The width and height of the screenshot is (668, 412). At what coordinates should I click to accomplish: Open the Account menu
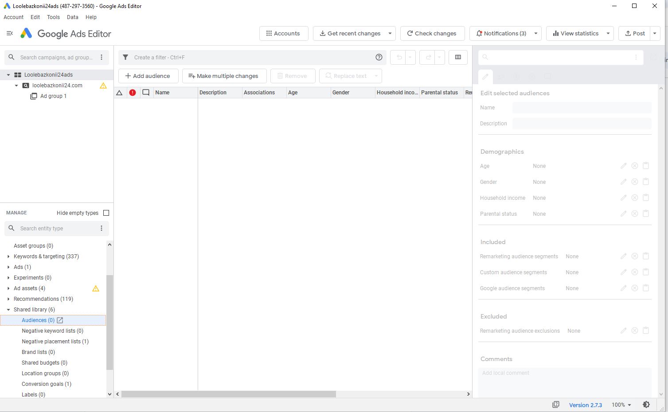14,17
